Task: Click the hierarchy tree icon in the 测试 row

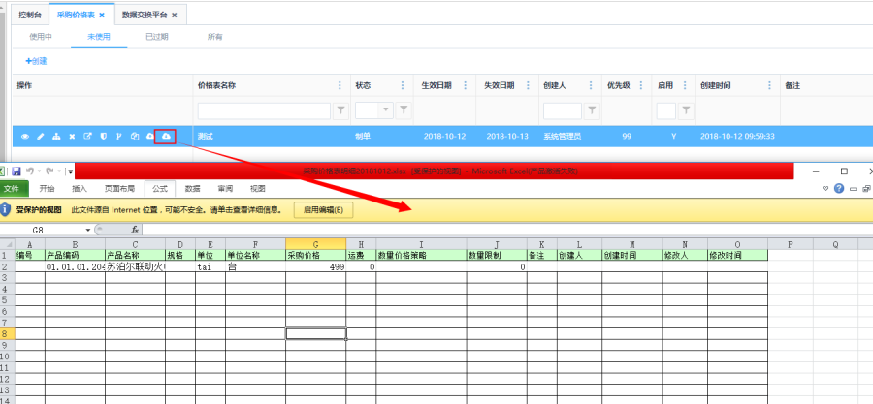Action: click(x=56, y=137)
